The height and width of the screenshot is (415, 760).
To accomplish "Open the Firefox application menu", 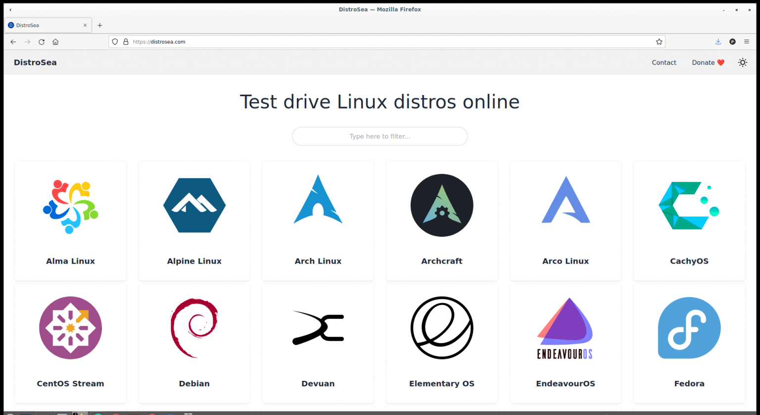I will [747, 42].
